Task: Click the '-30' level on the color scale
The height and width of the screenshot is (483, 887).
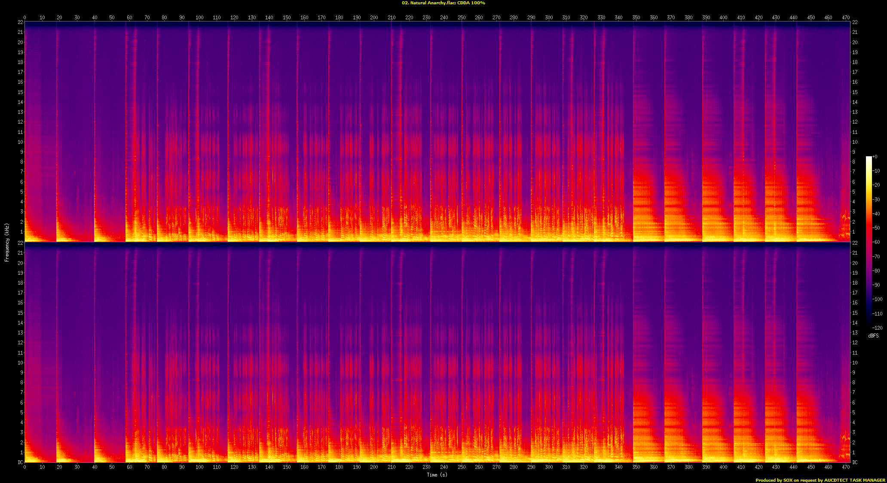Action: coord(876,200)
